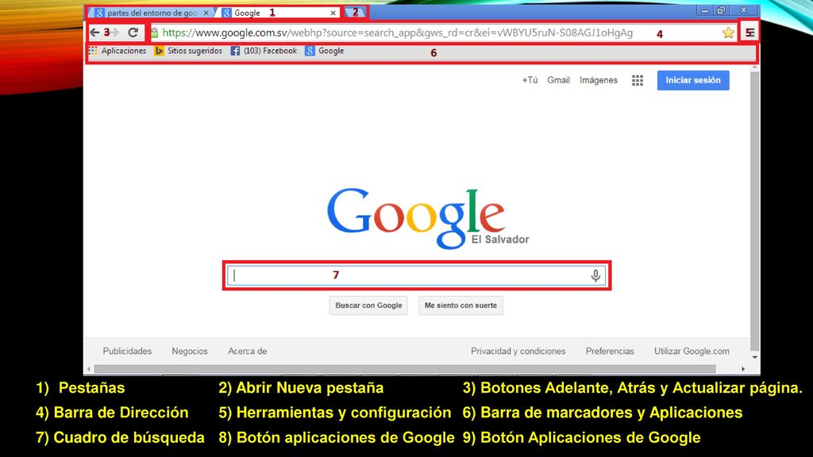Click the URL in the address bar
The height and width of the screenshot is (457, 813).
click(x=397, y=33)
